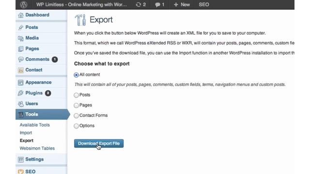Go to Import submenu link

[26, 133]
